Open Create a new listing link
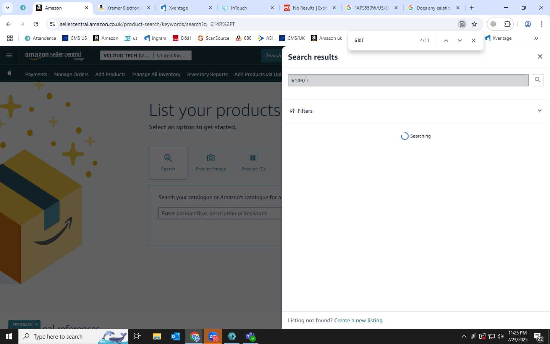 coord(358,320)
